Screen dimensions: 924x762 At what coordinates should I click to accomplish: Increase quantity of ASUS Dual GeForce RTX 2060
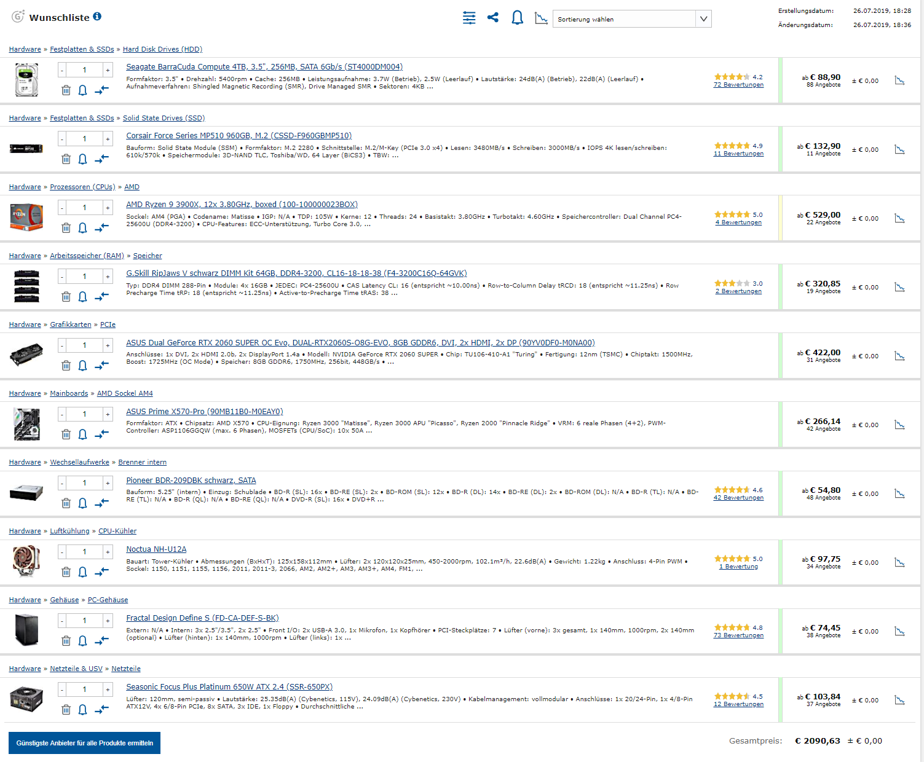(108, 345)
